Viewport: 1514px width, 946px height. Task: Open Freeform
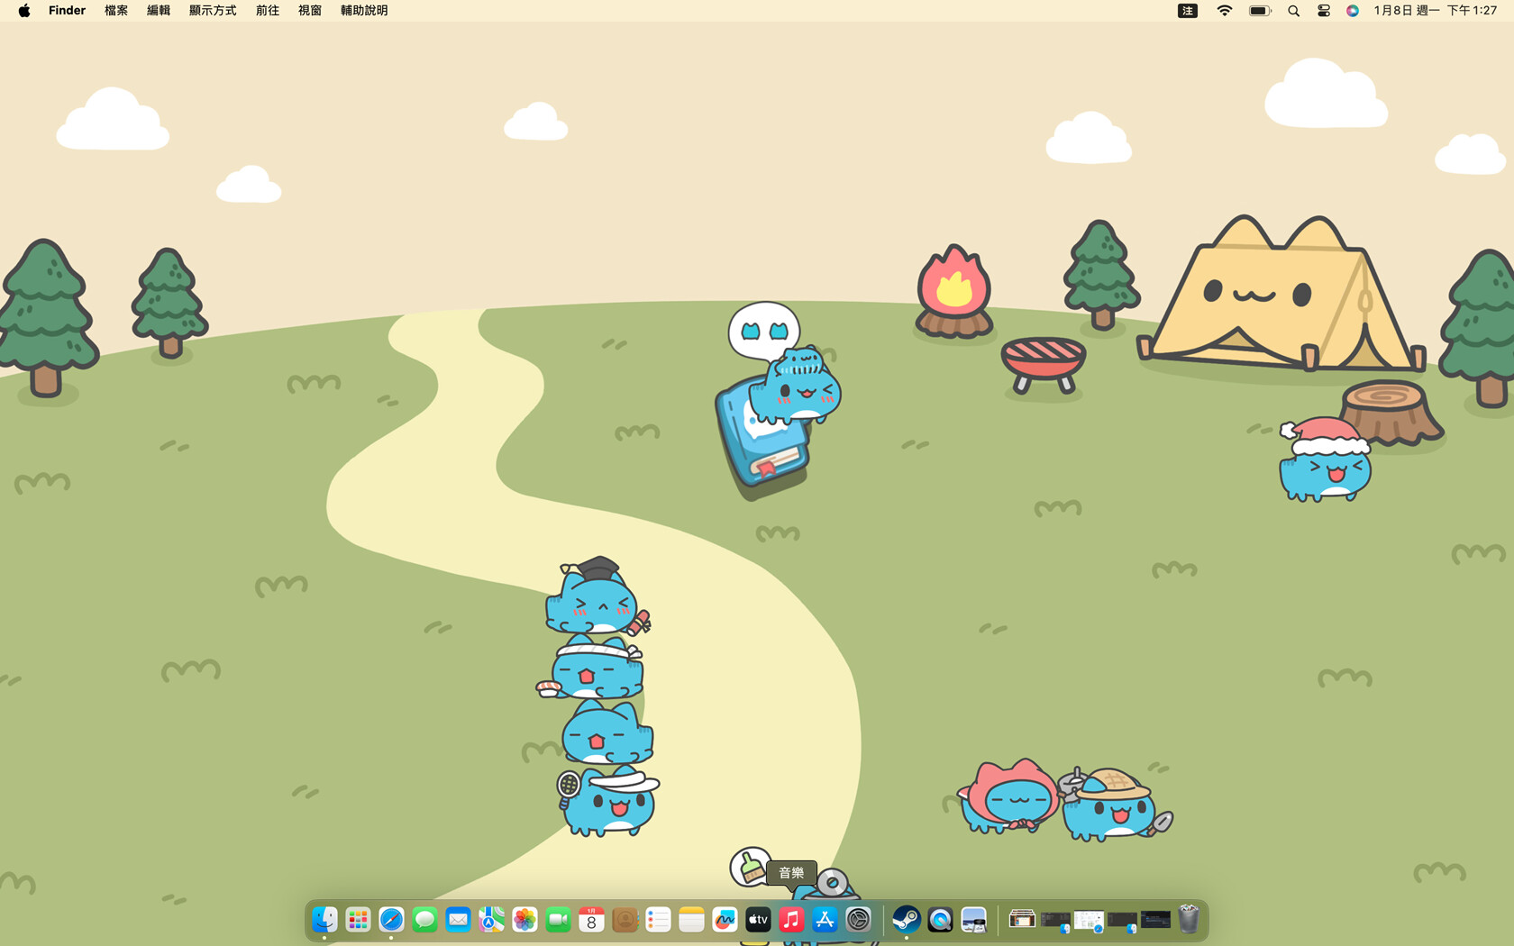tap(725, 920)
